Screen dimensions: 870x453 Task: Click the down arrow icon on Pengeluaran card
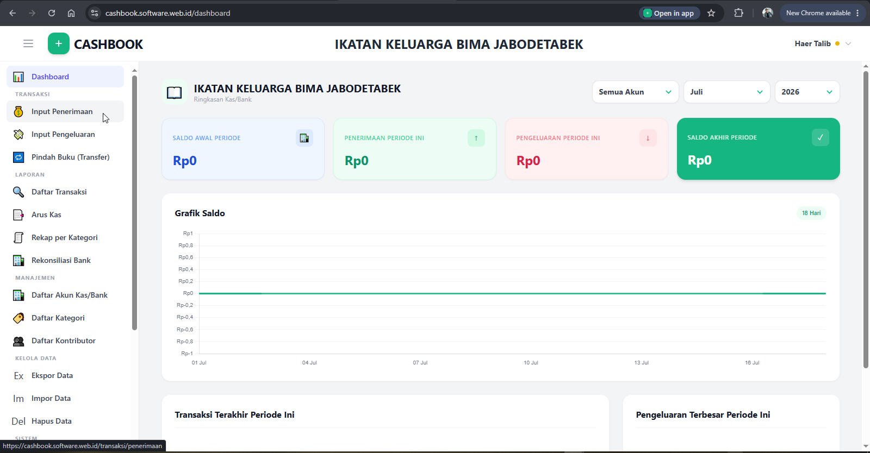[x=648, y=138]
